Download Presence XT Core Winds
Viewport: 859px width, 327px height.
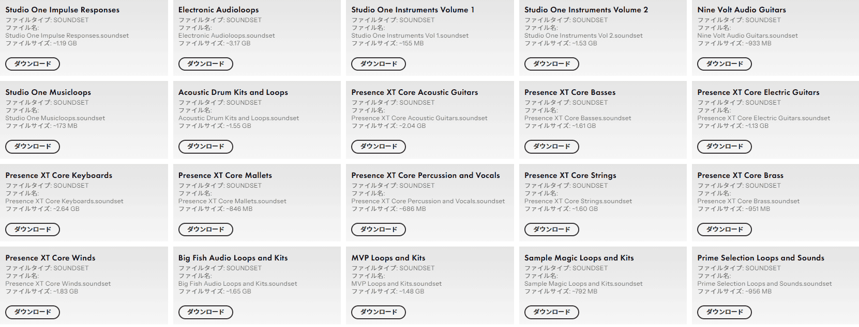pyautogui.click(x=33, y=312)
